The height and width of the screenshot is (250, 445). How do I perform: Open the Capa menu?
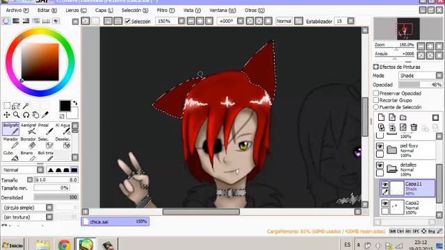pos(104,10)
